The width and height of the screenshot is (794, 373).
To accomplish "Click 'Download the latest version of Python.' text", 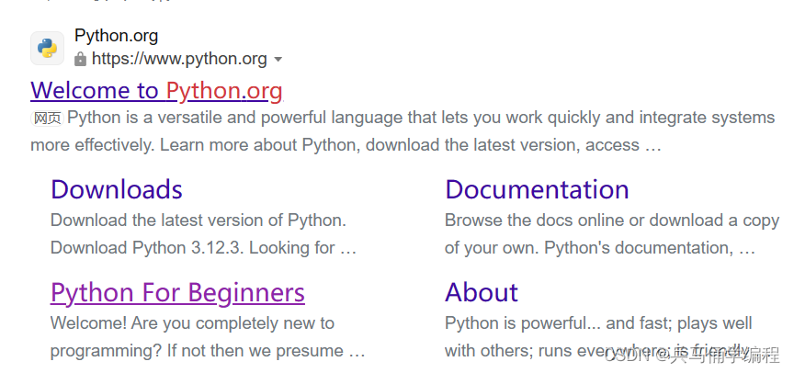I will pyautogui.click(x=198, y=220).
